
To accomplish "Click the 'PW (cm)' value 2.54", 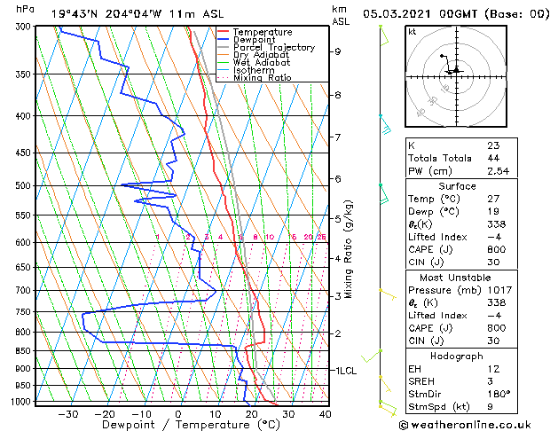I will click(499, 171).
